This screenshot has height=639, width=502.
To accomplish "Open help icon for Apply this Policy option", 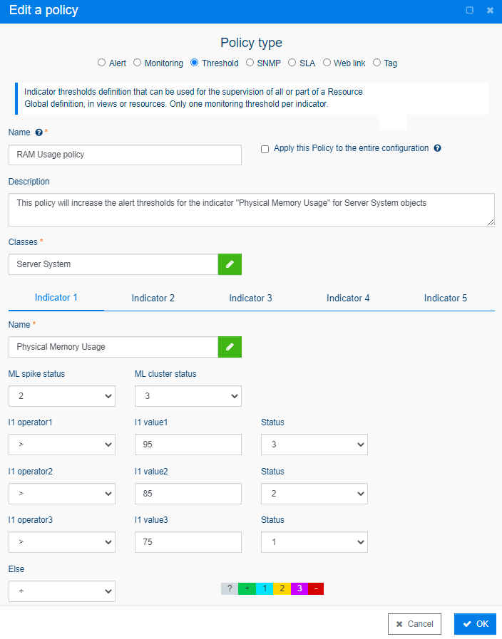I will (437, 148).
